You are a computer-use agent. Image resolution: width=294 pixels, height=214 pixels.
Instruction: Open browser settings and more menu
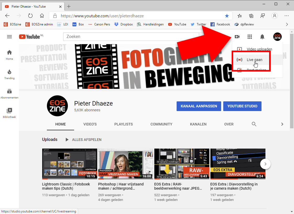286,16
